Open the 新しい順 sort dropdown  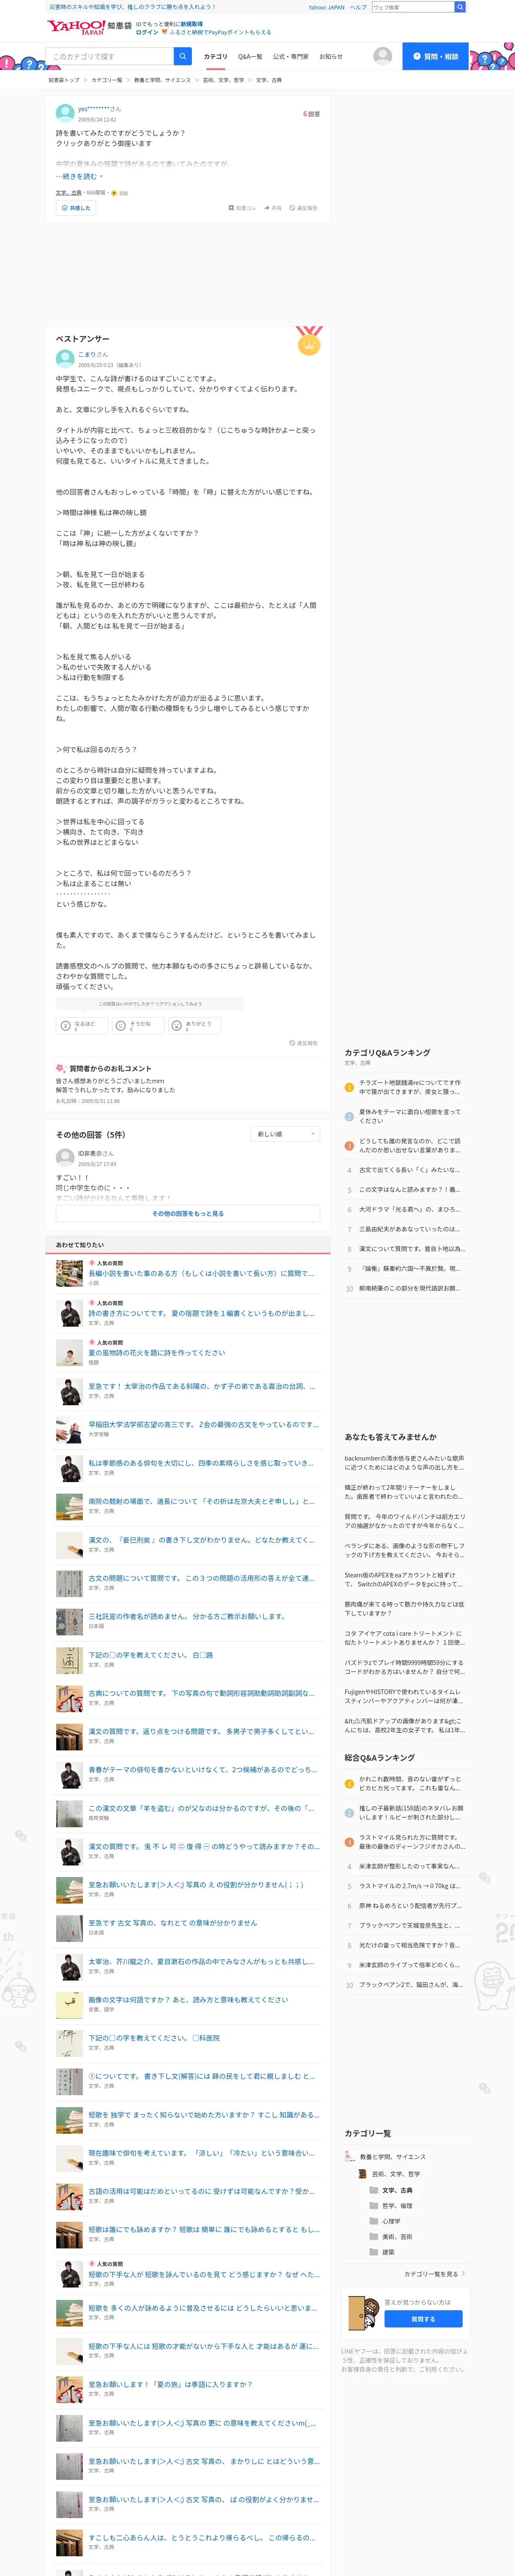click(285, 1134)
